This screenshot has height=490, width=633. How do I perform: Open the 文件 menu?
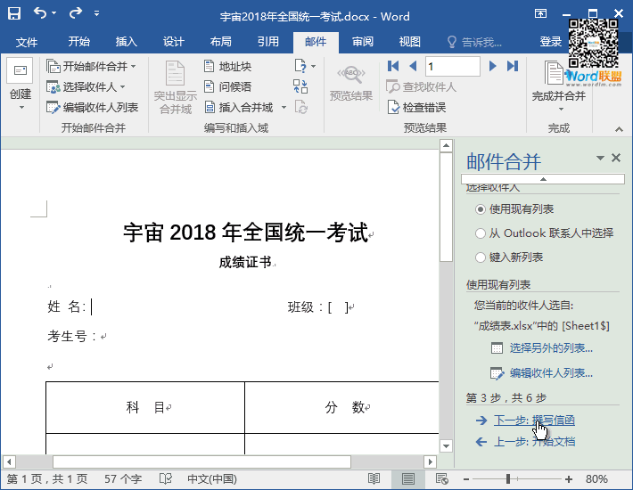[27, 42]
